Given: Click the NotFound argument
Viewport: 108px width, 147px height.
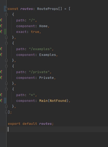Looking at the screenshot, I should (58, 101).
